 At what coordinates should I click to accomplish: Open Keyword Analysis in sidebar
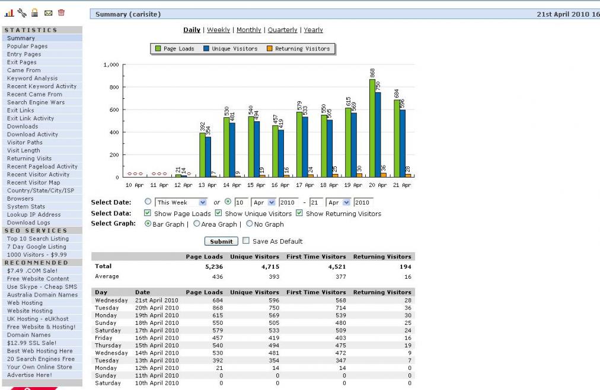tap(32, 78)
